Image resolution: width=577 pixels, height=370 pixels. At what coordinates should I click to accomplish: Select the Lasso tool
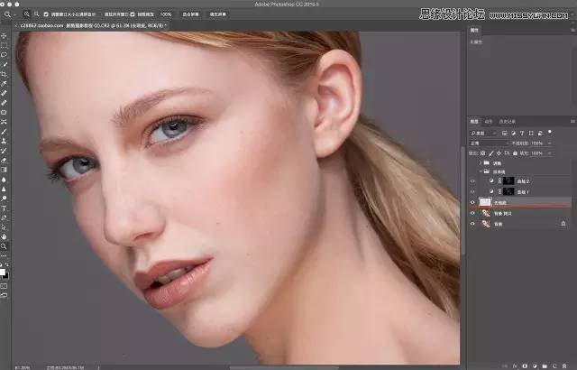click(x=5, y=54)
